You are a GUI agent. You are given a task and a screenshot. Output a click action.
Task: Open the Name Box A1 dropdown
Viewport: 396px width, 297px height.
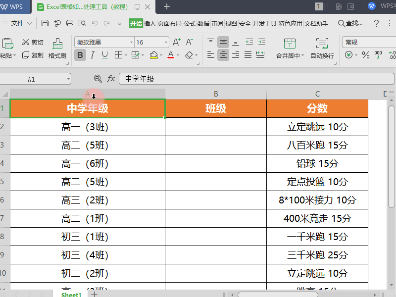(68, 79)
